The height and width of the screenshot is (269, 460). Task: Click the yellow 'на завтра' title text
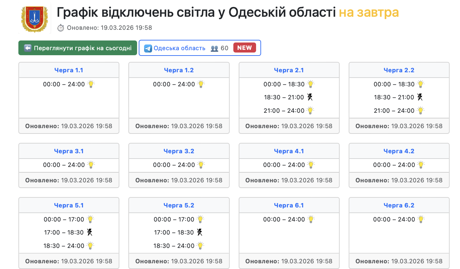[x=369, y=13]
